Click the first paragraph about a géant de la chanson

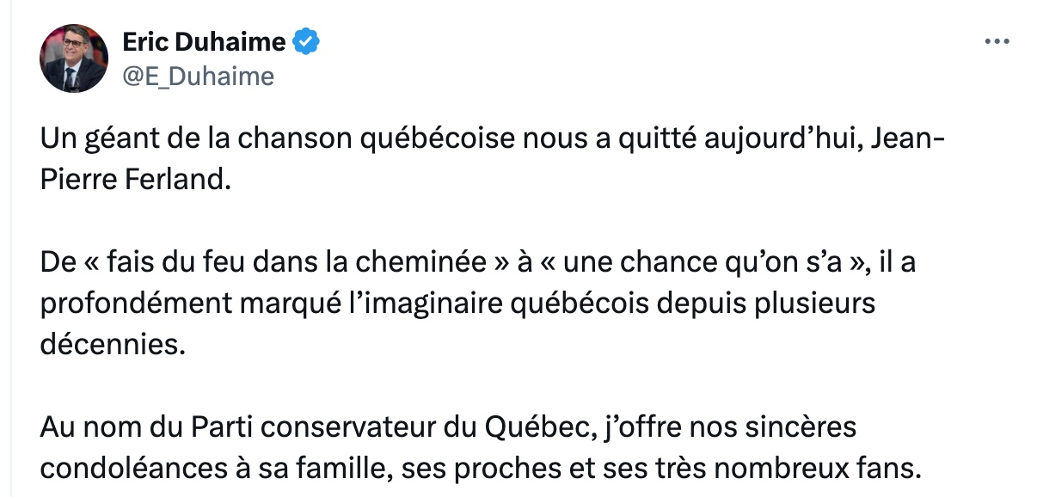(493, 162)
